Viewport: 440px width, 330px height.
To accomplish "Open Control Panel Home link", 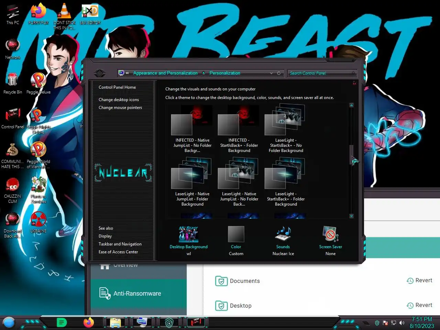I will pyautogui.click(x=117, y=87).
